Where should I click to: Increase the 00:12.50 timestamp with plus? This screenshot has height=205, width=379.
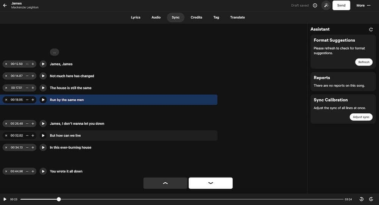point(33,64)
